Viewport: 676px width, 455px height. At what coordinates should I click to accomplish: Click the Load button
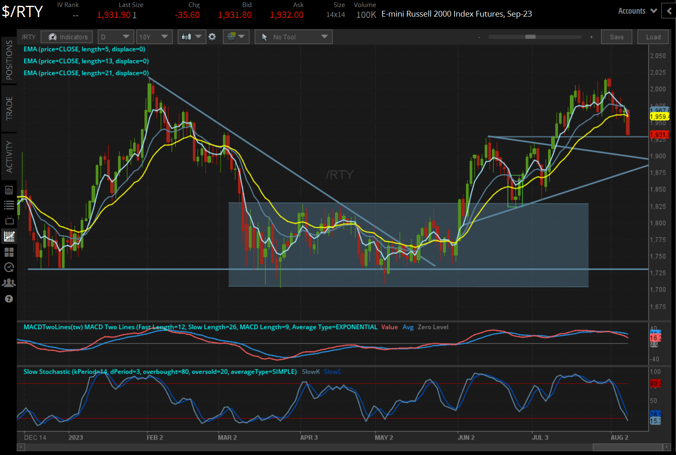[x=653, y=37]
